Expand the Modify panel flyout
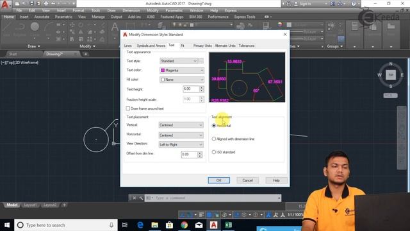The image size is (410, 231). 87,46
